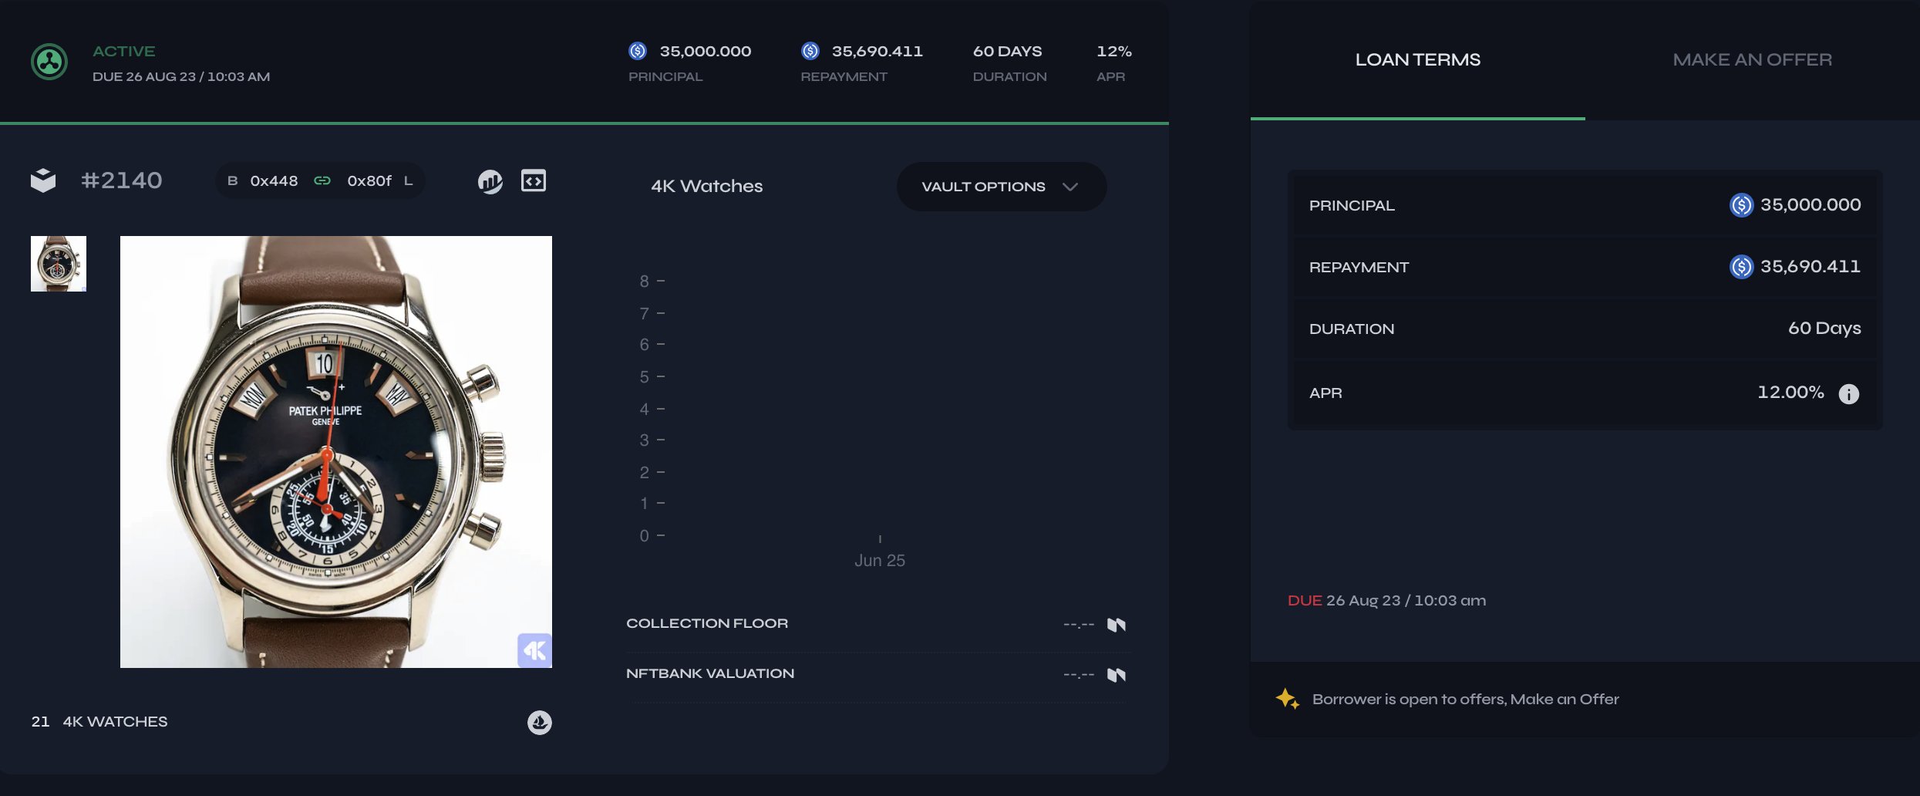Click the 60 DAYS duration header value

pos(1007,51)
